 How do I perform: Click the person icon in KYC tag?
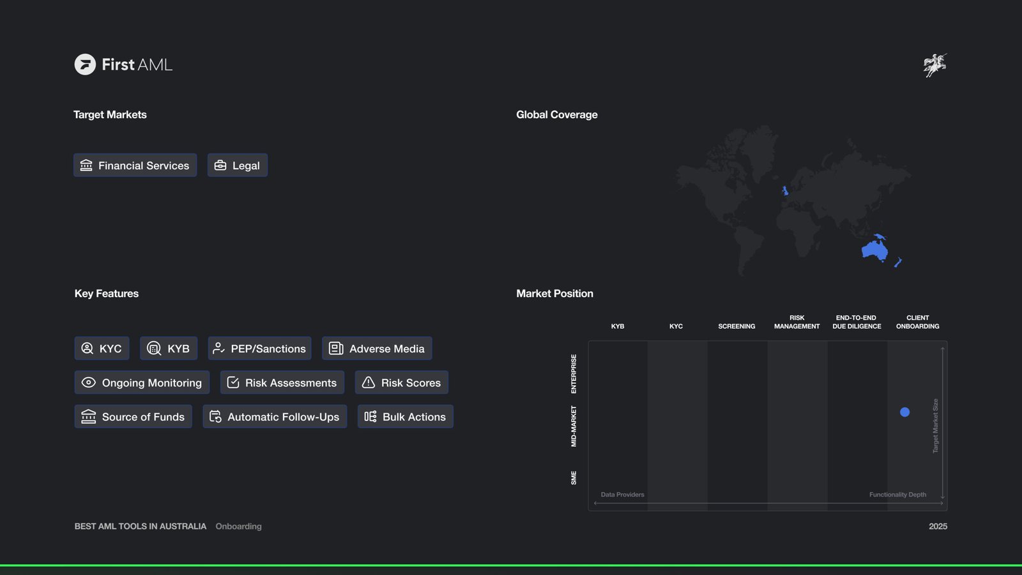point(88,348)
